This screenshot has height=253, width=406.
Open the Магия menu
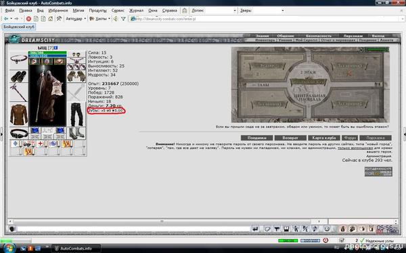[78, 11]
